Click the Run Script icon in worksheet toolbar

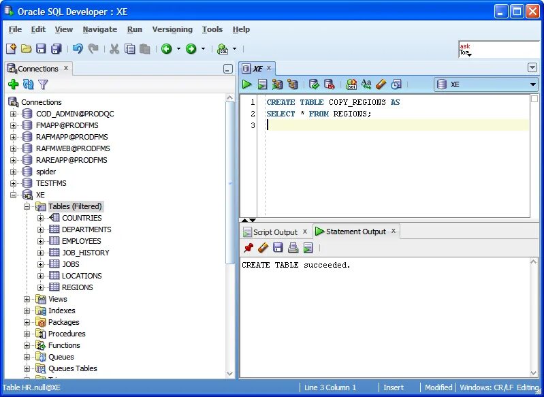262,84
